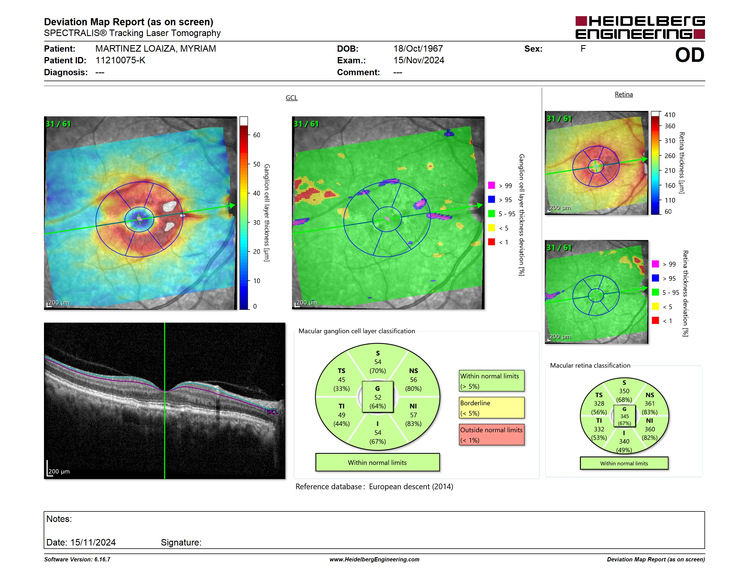The image size is (749, 579).
Task: Select the red <1 swatch in Retina deviation legend
Action: point(655,320)
